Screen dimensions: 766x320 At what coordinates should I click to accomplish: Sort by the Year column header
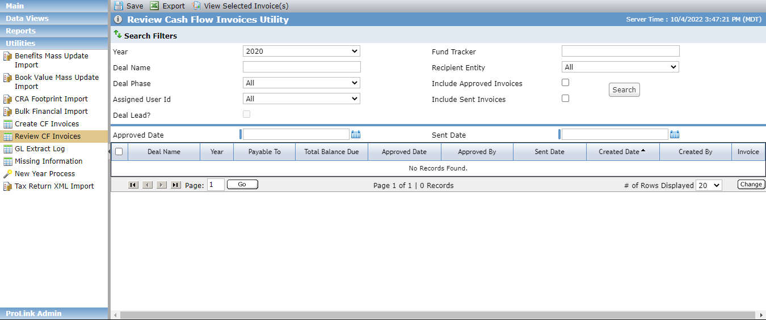(x=217, y=152)
